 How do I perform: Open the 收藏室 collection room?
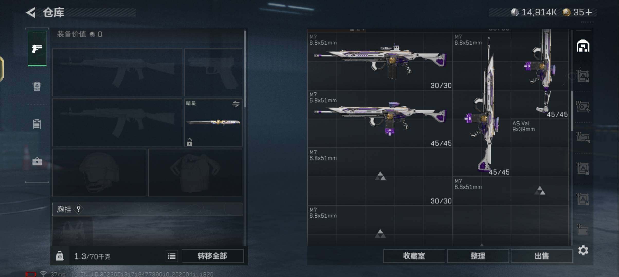414,256
